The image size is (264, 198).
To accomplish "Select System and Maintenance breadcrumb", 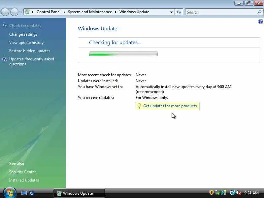I will (x=90, y=12).
